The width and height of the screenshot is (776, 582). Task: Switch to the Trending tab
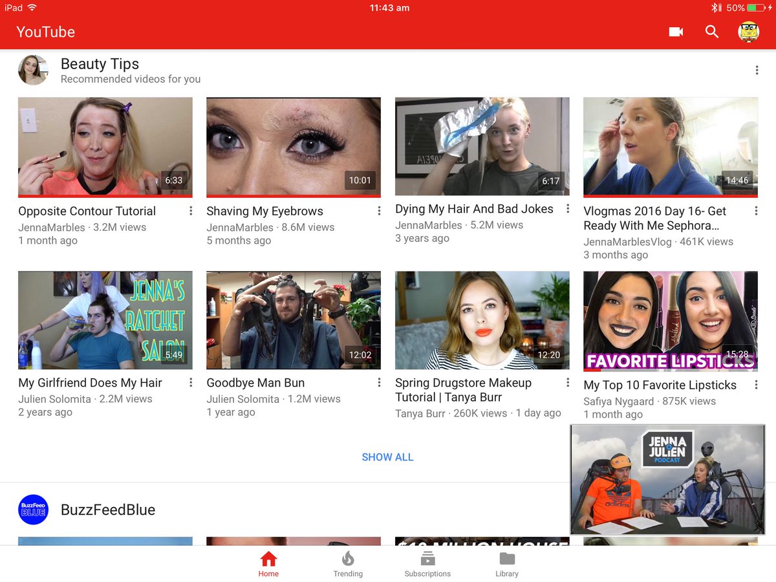(348, 564)
